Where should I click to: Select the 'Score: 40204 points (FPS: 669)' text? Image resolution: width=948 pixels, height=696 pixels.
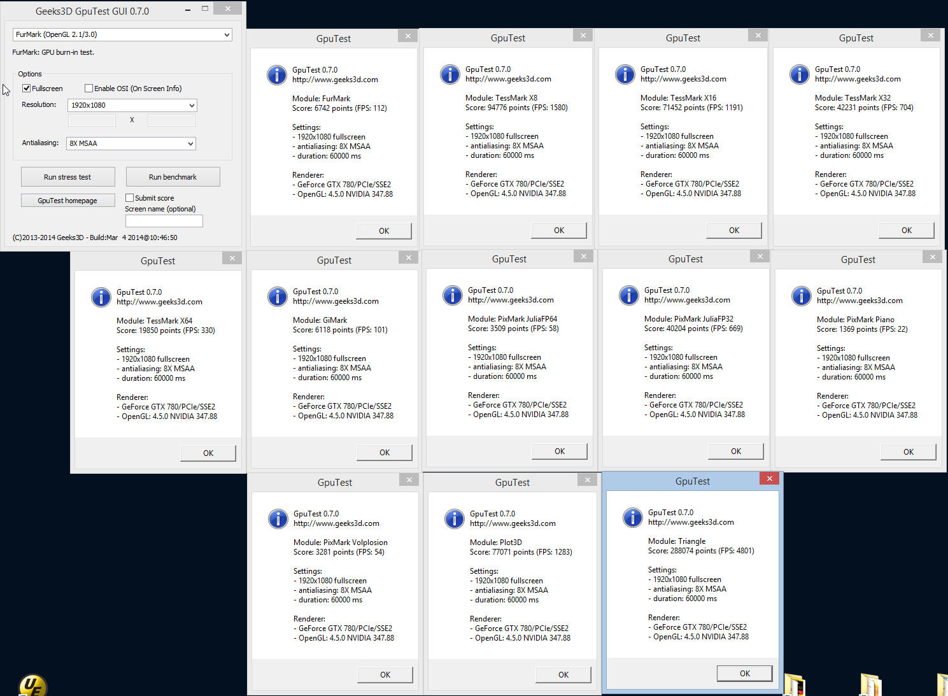point(693,329)
